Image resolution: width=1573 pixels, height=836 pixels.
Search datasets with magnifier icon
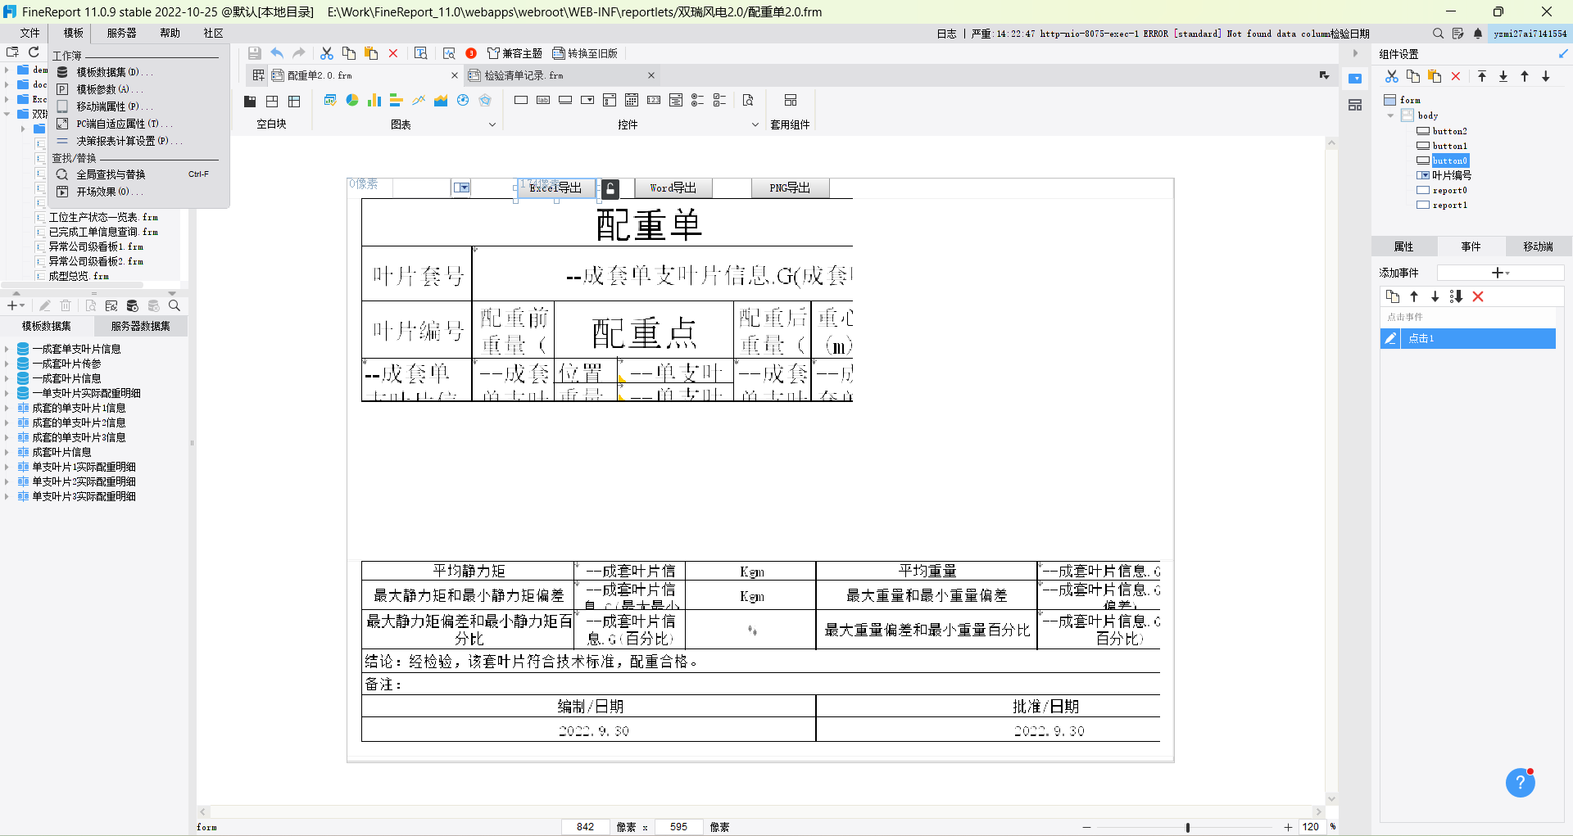[175, 305]
